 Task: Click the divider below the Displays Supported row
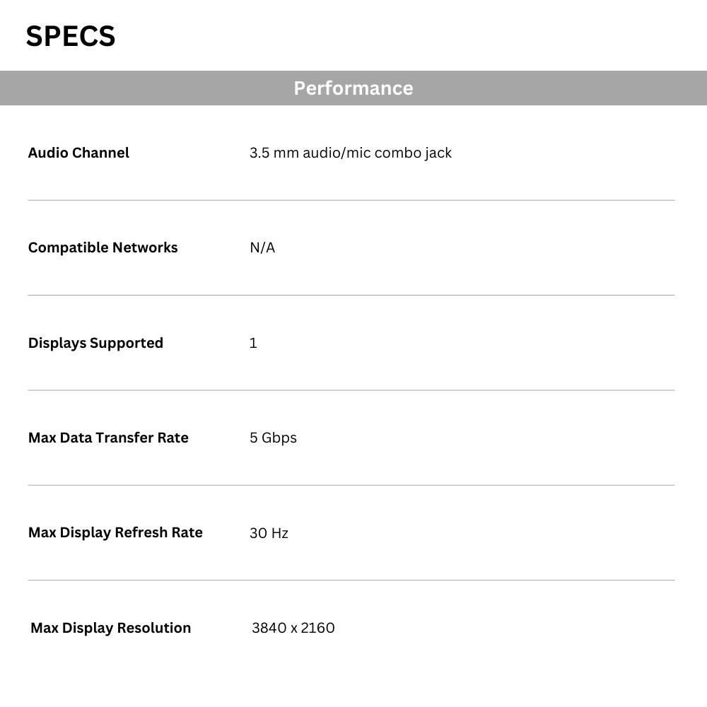pos(351,390)
